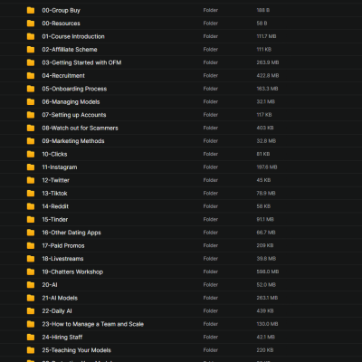Click the 130.0 MB size value

[267, 324]
